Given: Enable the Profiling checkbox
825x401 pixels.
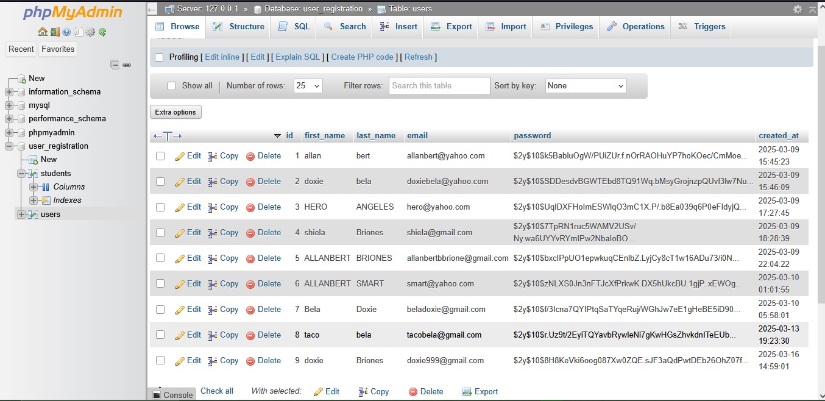Looking at the screenshot, I should tap(160, 57).
